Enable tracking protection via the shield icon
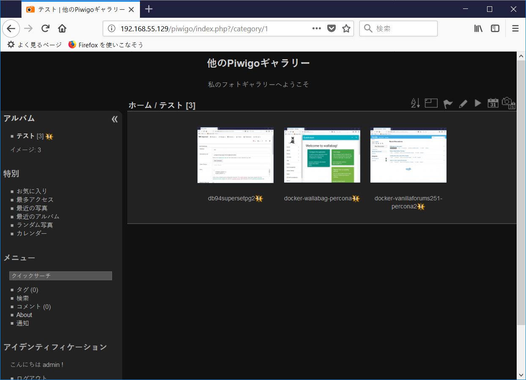 (x=331, y=28)
